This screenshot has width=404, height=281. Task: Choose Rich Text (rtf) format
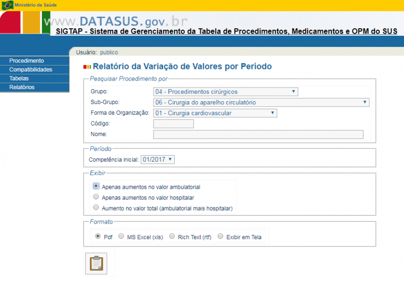[172, 236]
